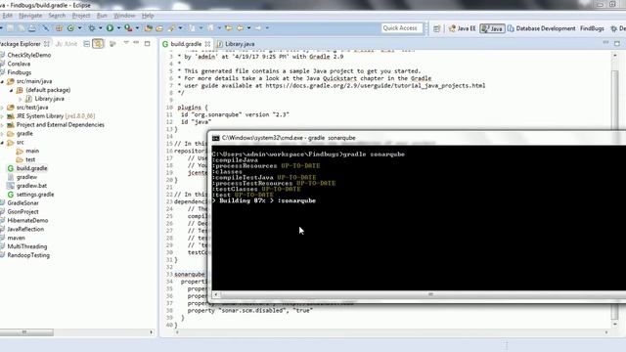Viewport: 626px width, 352px height.
Task: Select the CoreJava project
Action: (19, 64)
